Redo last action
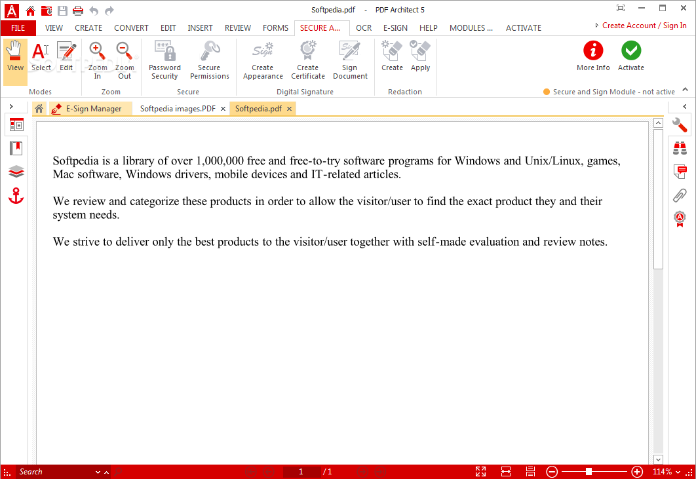Image resolution: width=696 pixels, height=479 pixels. click(109, 10)
